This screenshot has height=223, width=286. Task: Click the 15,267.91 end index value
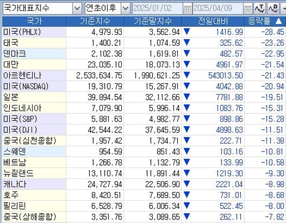pyautogui.click(x=162, y=87)
